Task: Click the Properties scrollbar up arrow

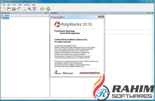Action: [x=153, y=15]
